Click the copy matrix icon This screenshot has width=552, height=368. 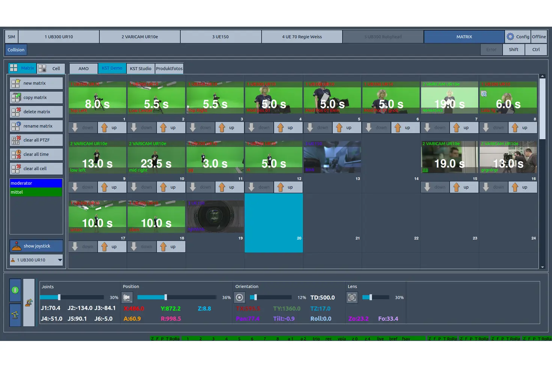coord(16,98)
